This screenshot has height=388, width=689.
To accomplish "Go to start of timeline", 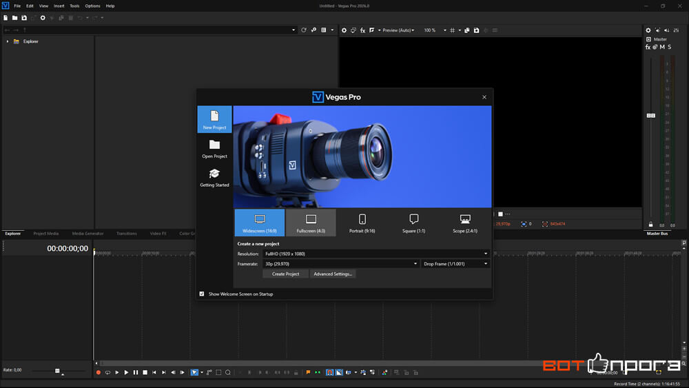I will tap(154, 373).
